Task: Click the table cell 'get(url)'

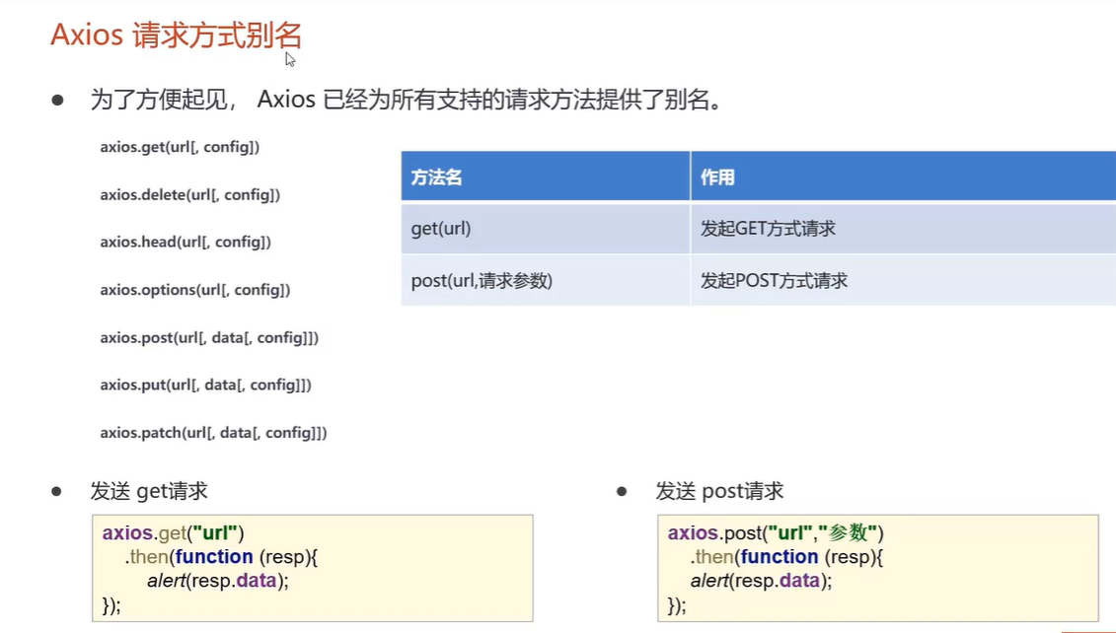Action: (x=546, y=229)
